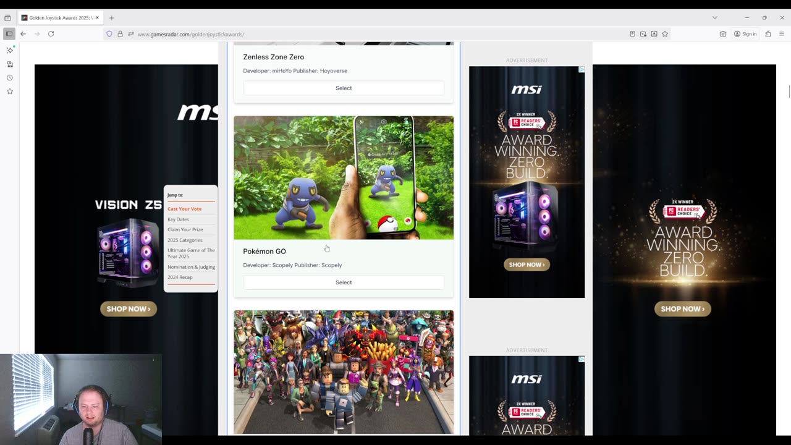The width and height of the screenshot is (791, 445).
Task: Click Shop Now in MSI sidebar ad
Action: point(527,265)
